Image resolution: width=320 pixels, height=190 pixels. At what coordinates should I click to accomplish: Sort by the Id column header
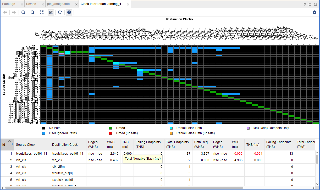click(7, 144)
